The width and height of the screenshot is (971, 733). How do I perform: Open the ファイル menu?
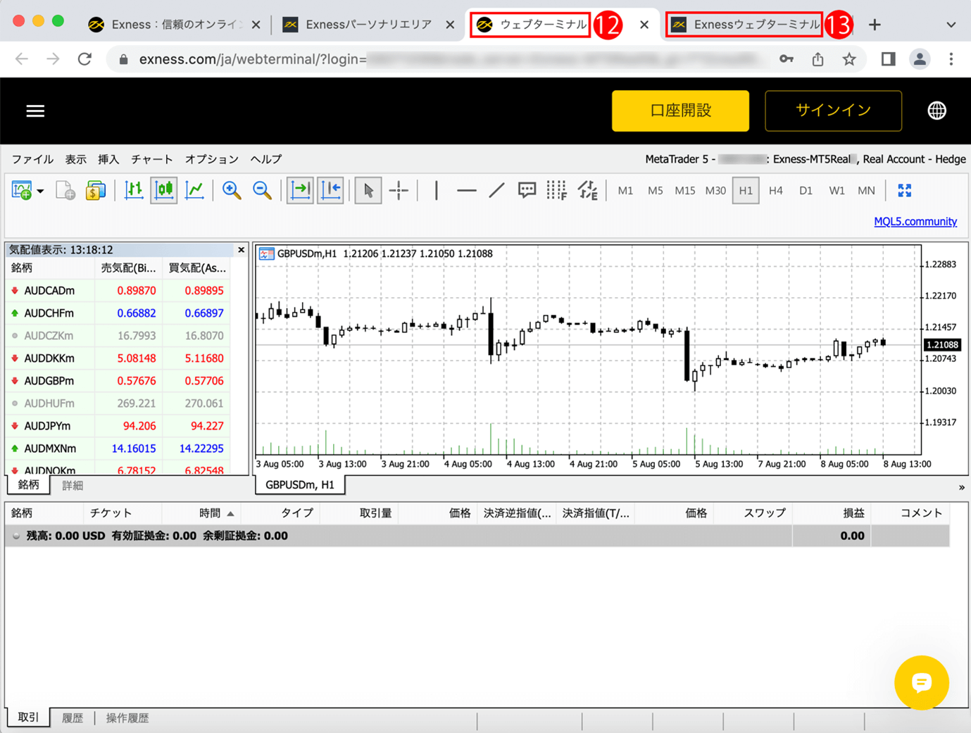click(32, 159)
